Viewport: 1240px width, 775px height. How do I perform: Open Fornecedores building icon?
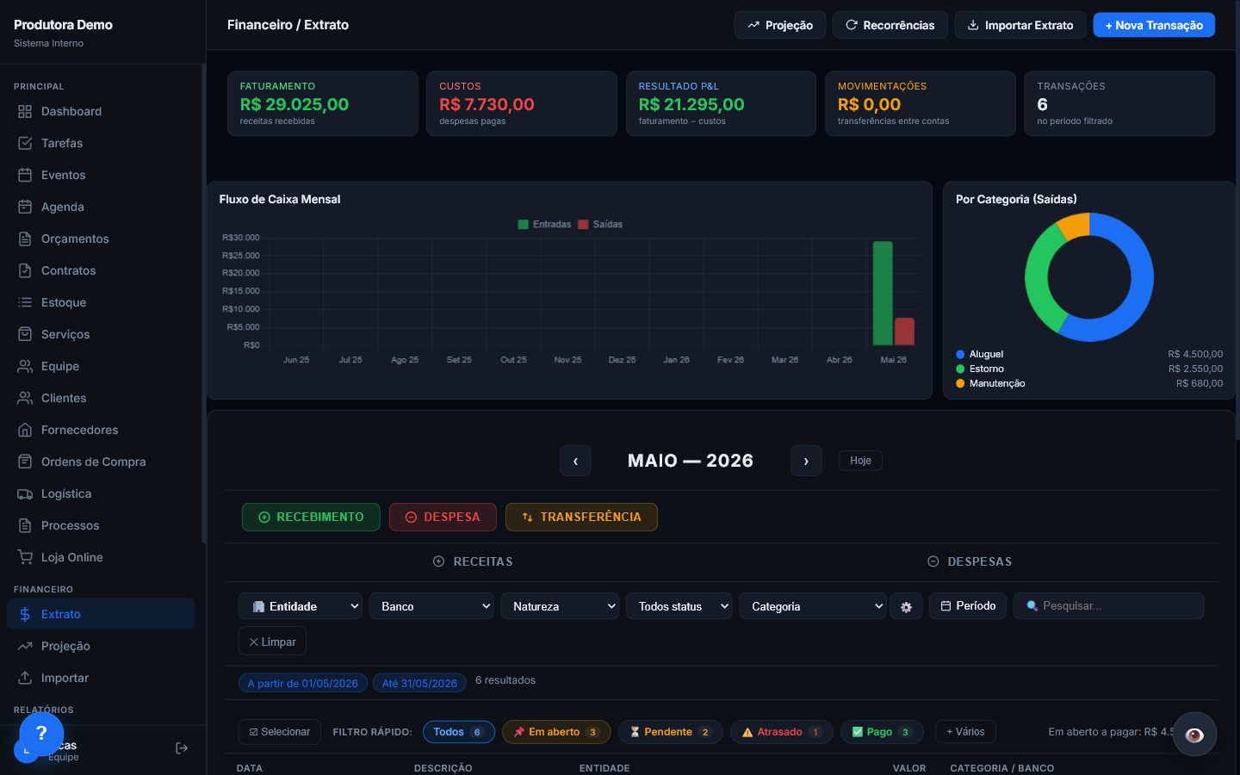coord(25,430)
